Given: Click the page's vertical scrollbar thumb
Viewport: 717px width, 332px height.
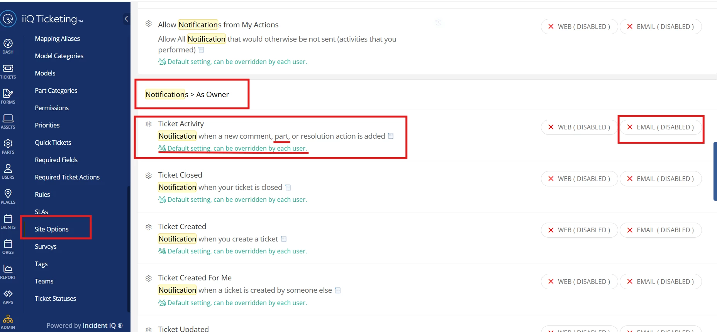Looking at the screenshot, I should point(715,171).
